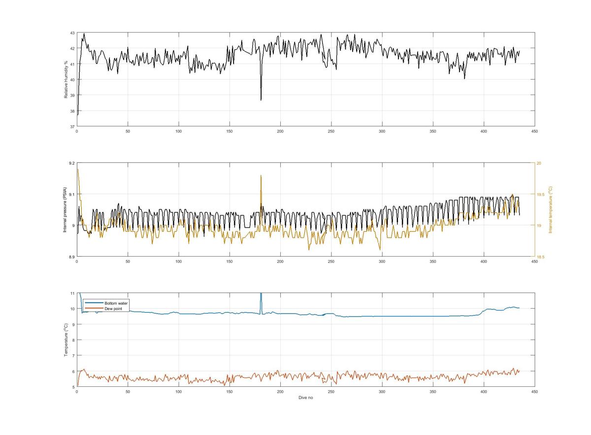Click the 40 tick on humidity axis
This screenshot has width=591, height=435.
72,80
